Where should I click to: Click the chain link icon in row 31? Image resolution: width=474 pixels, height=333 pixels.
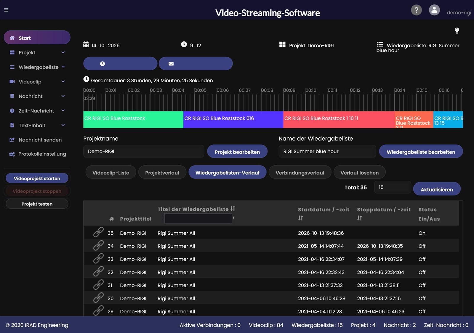tap(98, 284)
